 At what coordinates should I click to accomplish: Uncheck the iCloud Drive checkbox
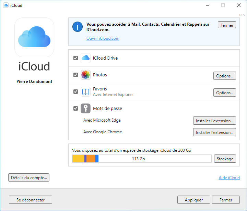tap(75, 58)
